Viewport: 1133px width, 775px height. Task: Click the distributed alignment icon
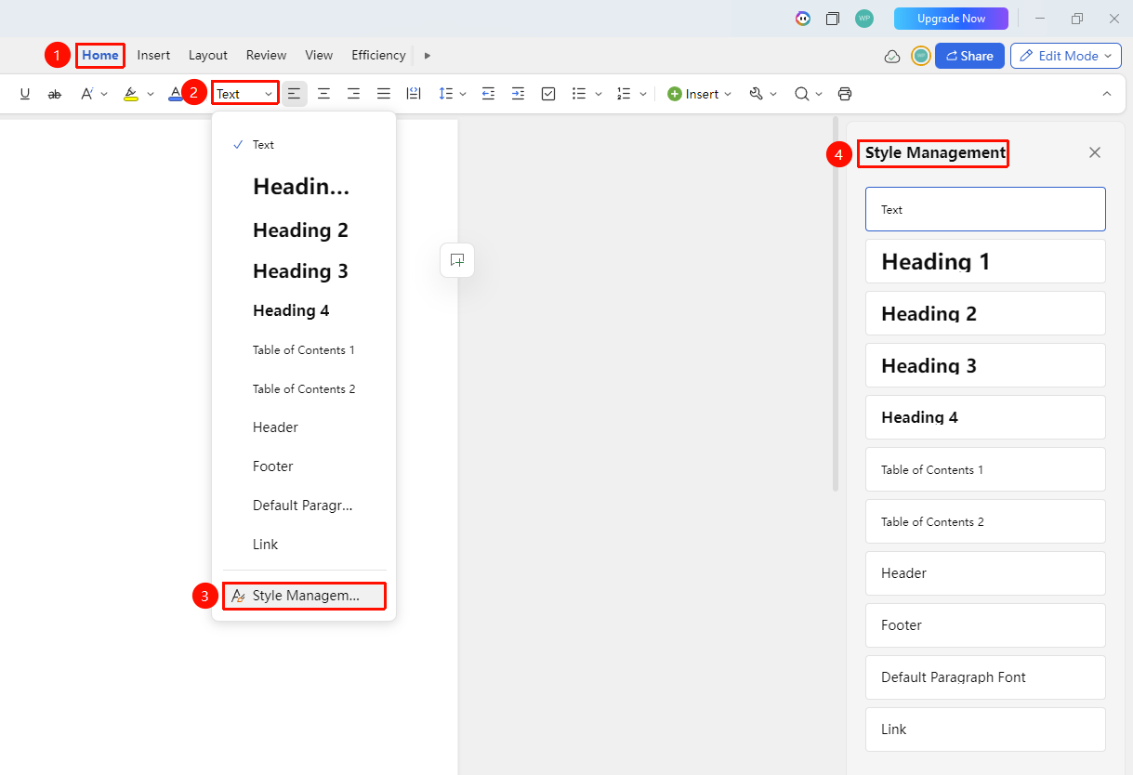point(414,94)
